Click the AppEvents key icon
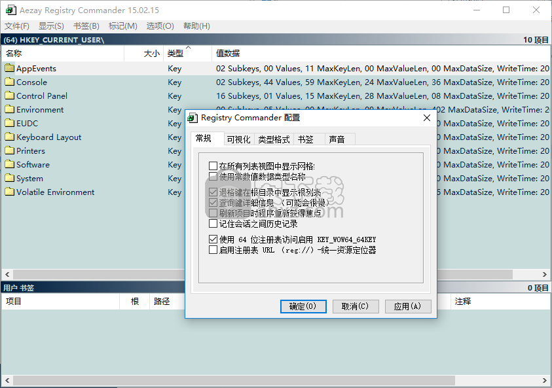This screenshot has height=388, width=552. coord(10,68)
